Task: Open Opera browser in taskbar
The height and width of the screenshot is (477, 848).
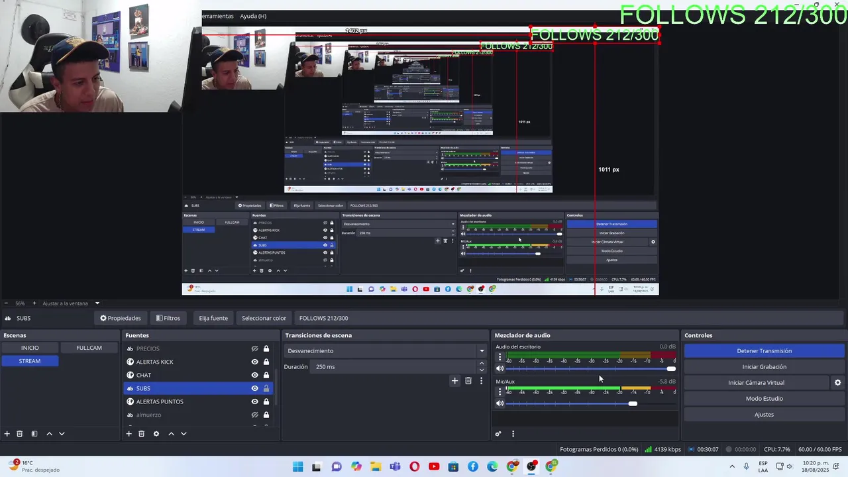Action: 415,467
